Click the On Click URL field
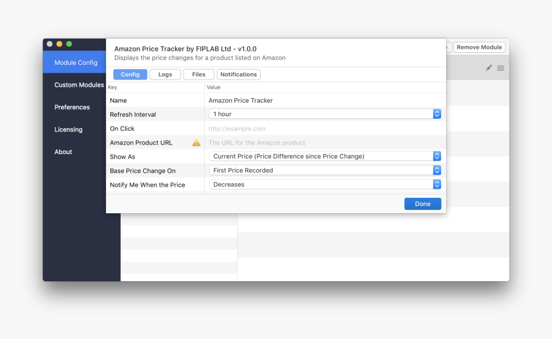Image resolution: width=552 pixels, height=339 pixels. [325, 128]
